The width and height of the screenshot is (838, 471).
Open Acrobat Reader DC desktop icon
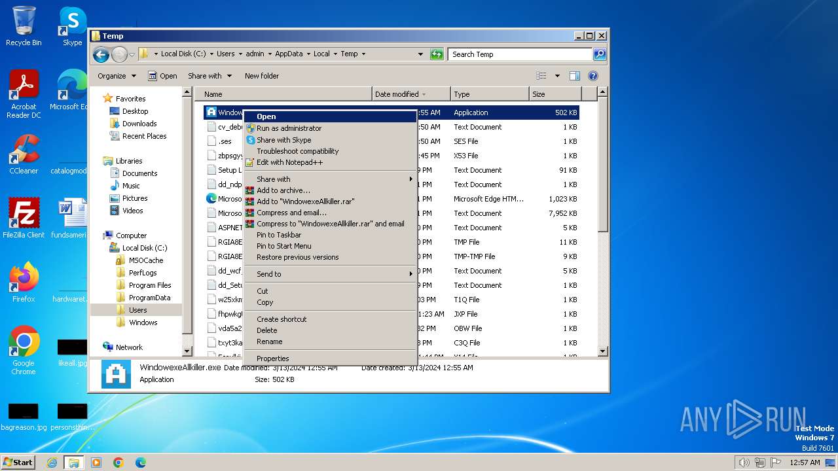(24, 94)
